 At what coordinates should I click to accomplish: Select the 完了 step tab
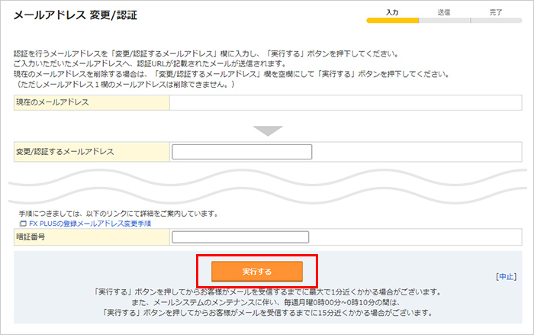tap(496, 12)
